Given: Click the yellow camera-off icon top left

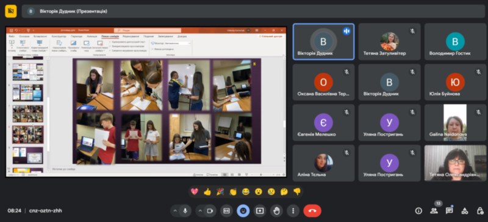Looking at the screenshot, I should (11, 11).
